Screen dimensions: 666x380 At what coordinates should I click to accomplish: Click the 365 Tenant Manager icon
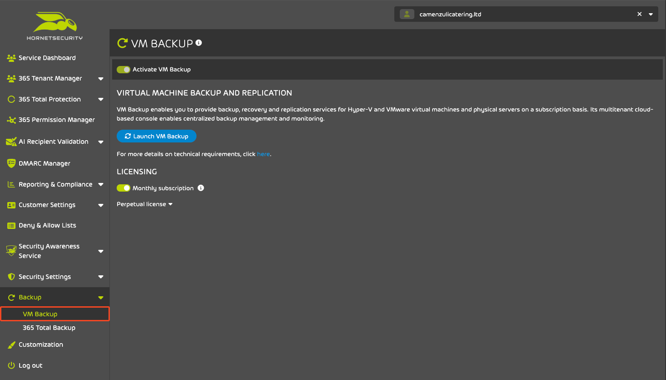11,78
